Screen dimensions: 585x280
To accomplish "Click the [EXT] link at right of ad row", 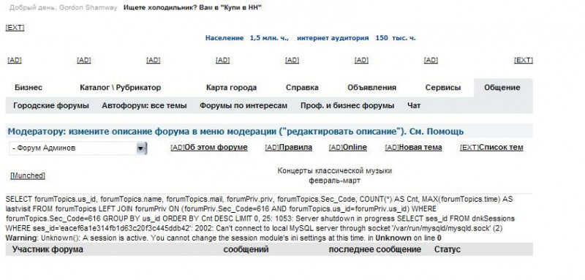I will pyautogui.click(x=524, y=60).
